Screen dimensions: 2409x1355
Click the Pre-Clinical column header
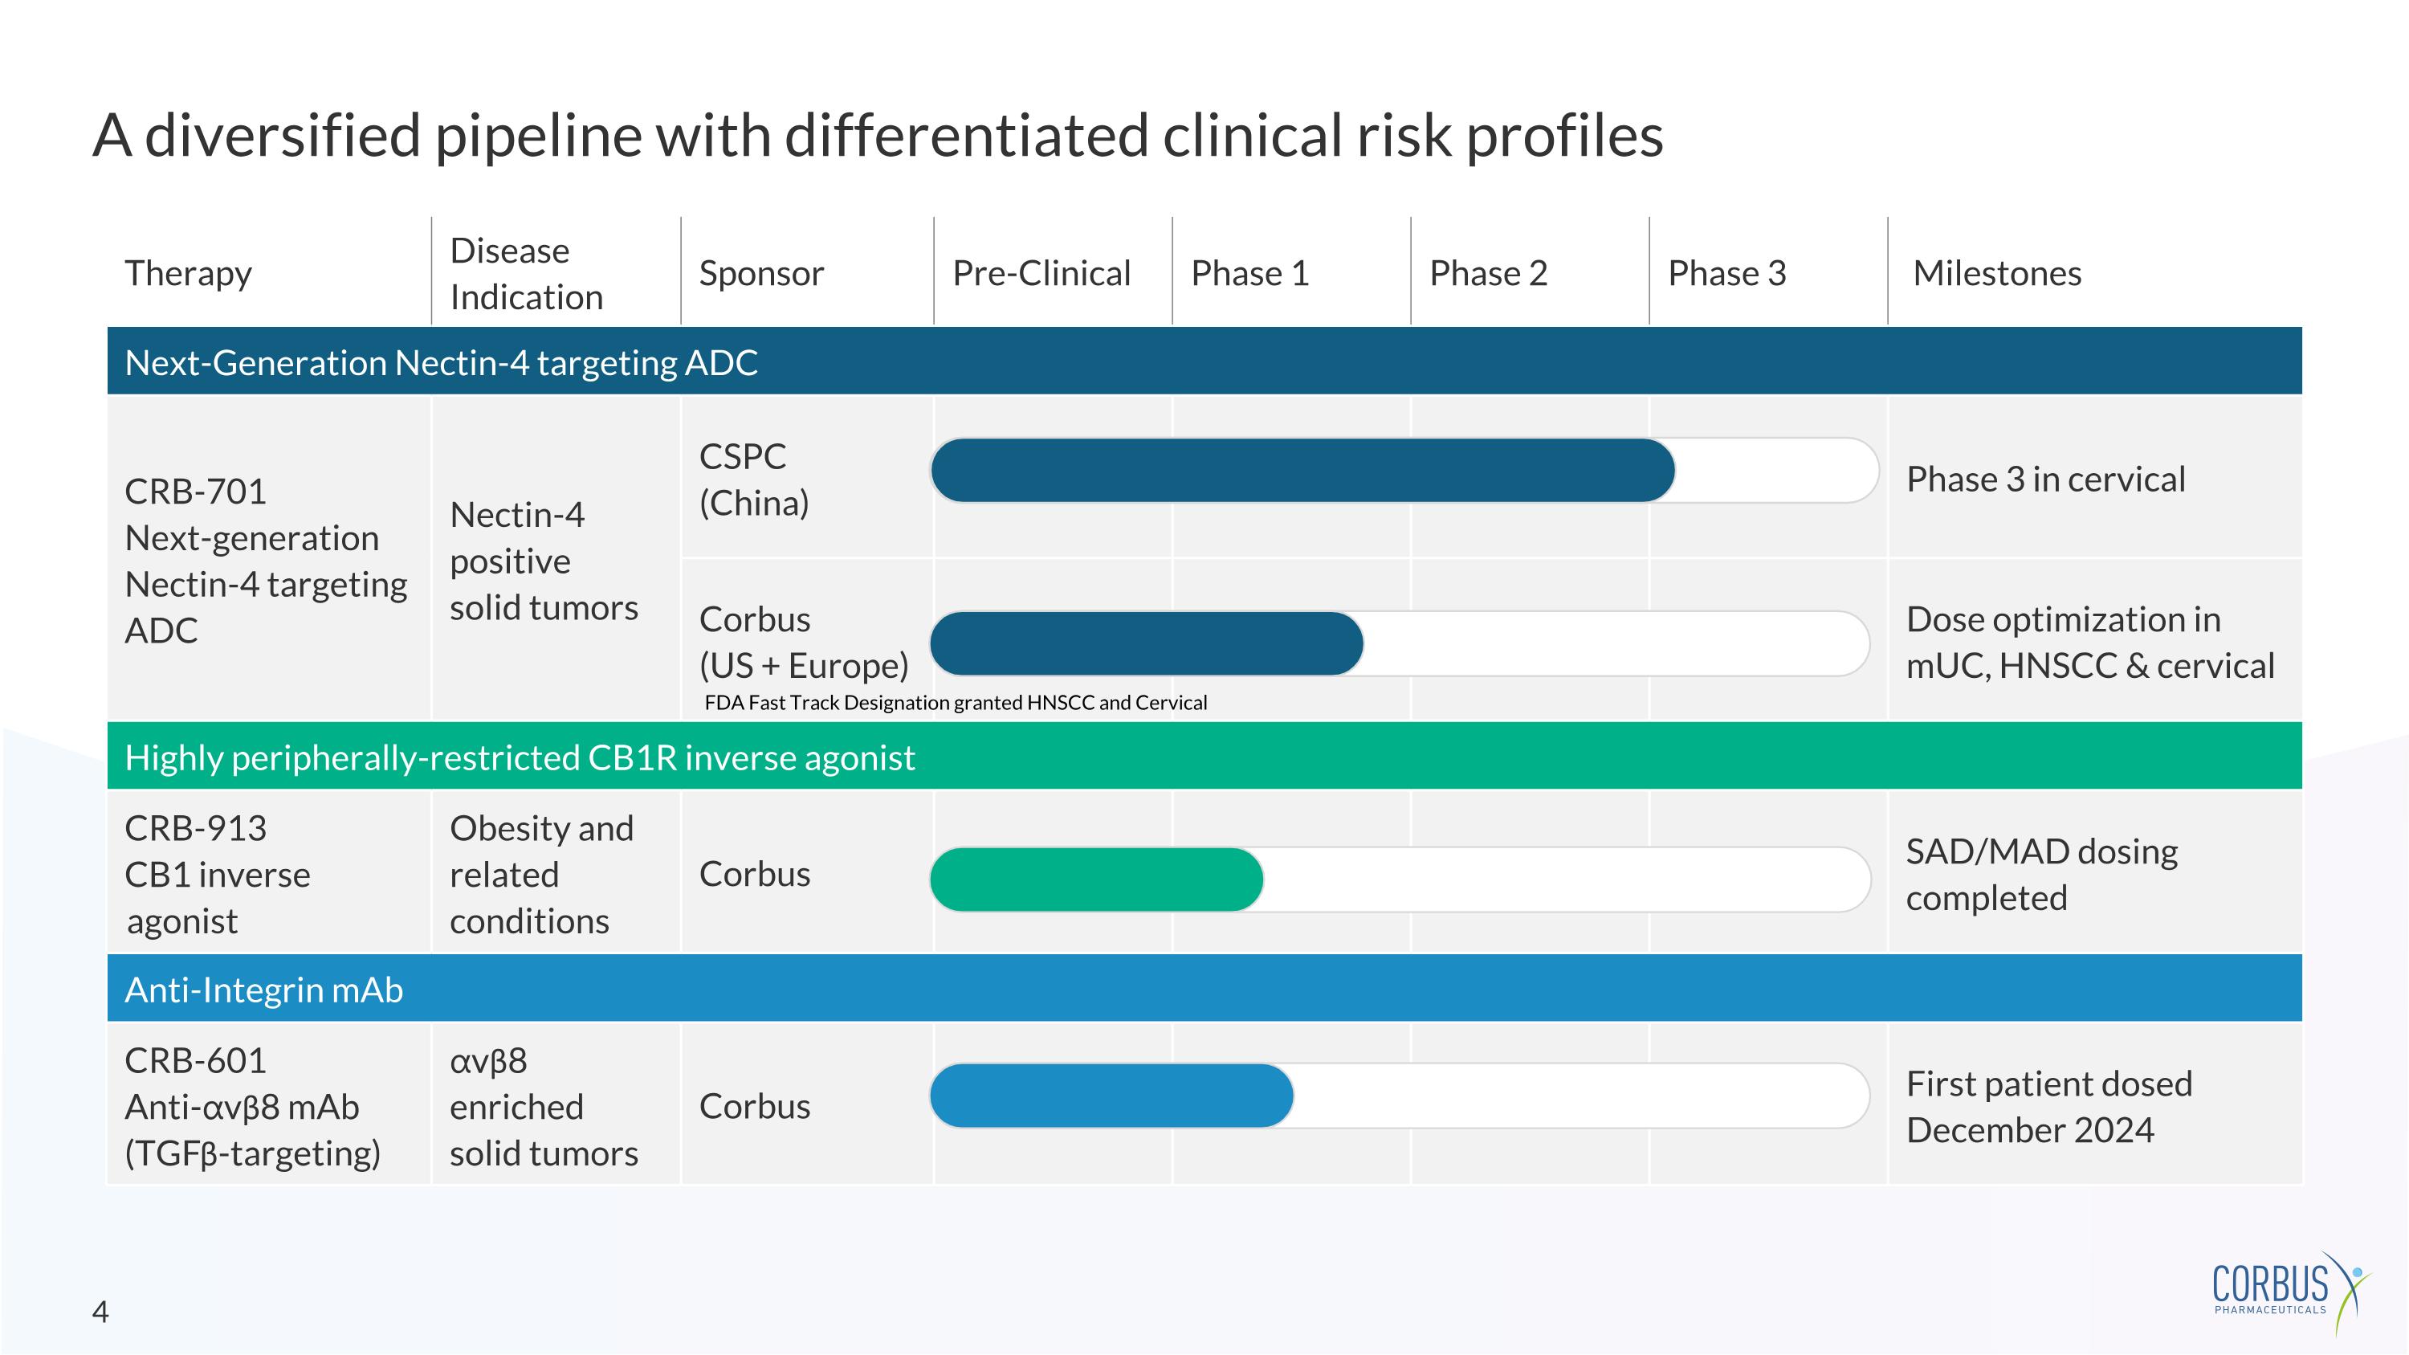coord(1041,273)
